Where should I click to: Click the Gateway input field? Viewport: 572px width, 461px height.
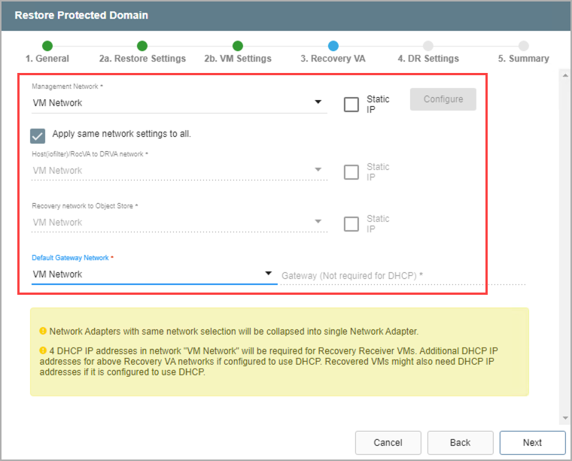pos(402,276)
